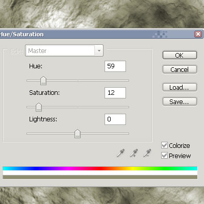Close the Hue/Saturation dialog

[x=198, y=34]
